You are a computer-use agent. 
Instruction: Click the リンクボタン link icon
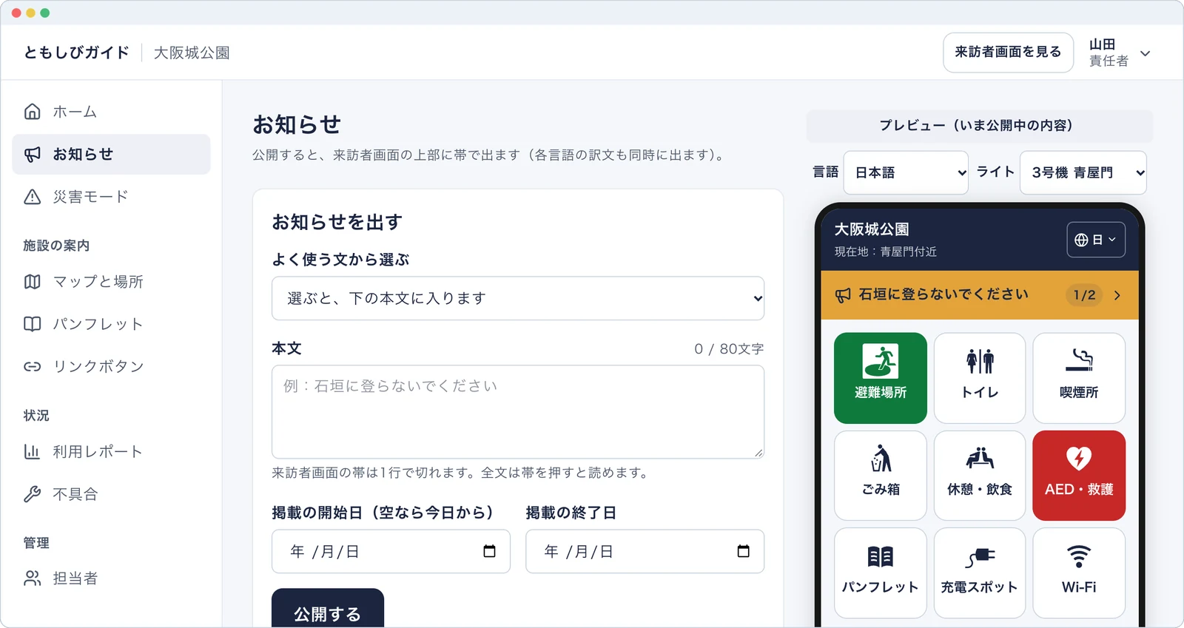[x=32, y=366]
